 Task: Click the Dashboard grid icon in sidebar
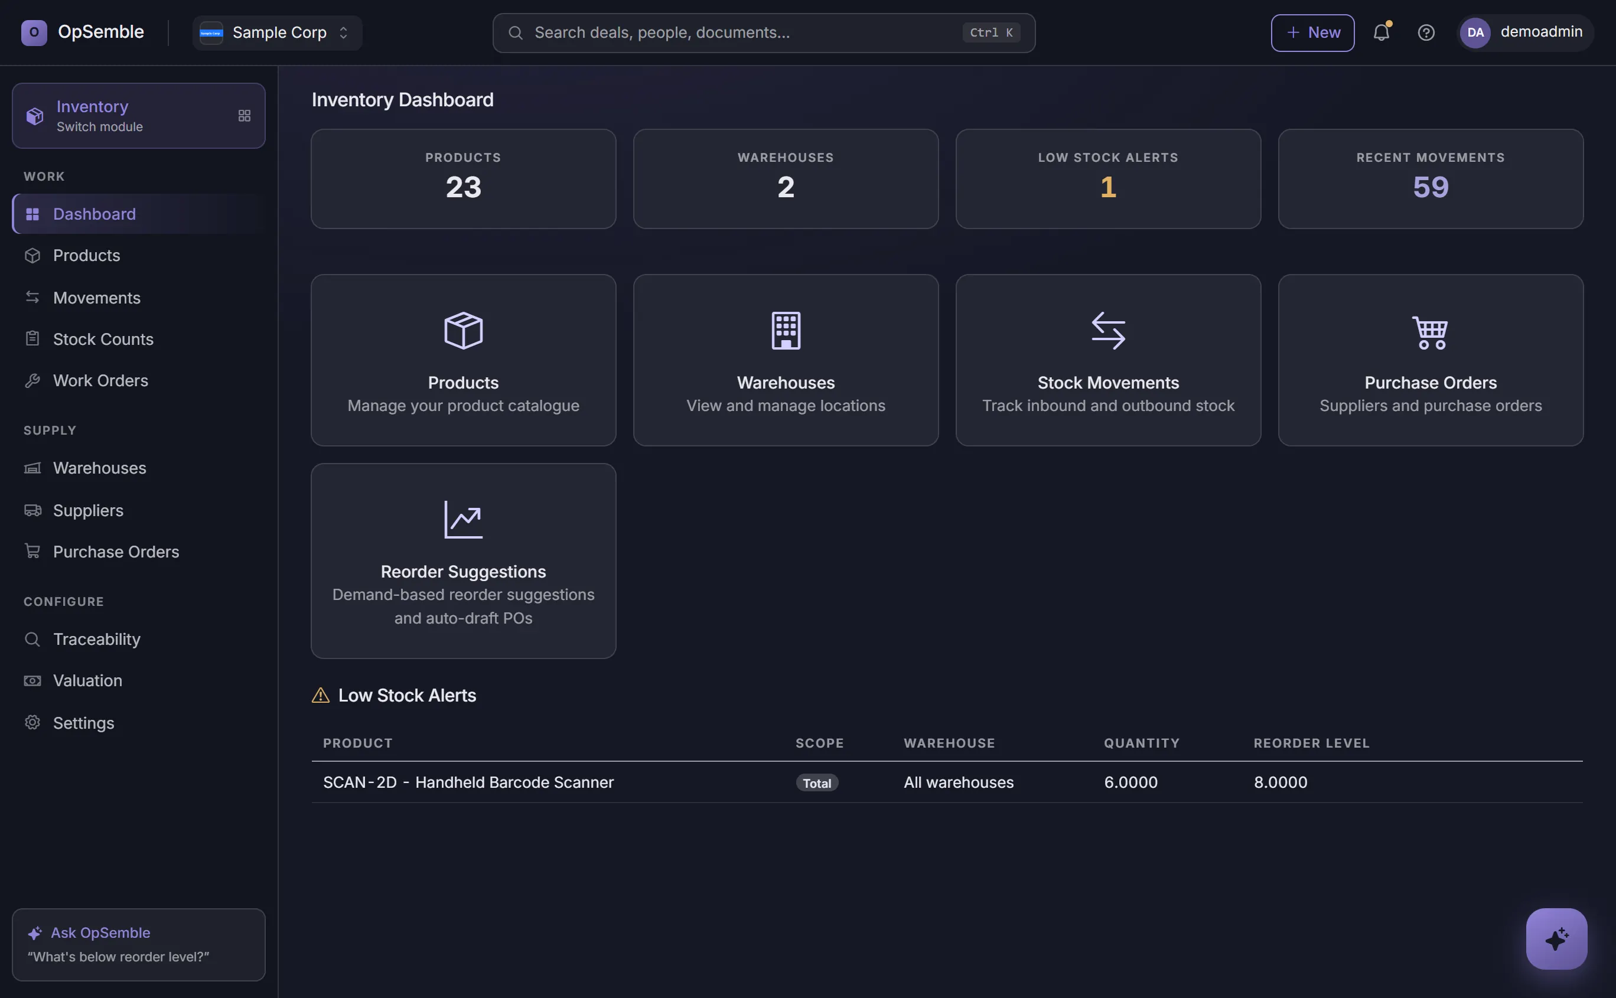(32, 214)
